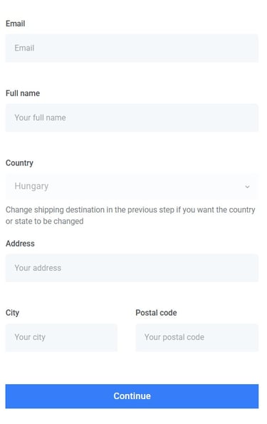
Task: Click the 'Country' label above dropdown
Action: (19, 163)
